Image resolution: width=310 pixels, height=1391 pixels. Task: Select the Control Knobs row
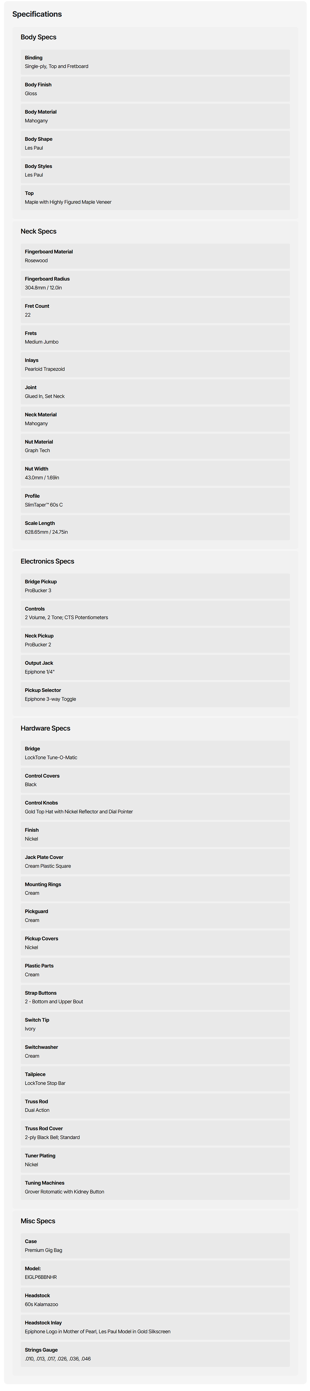(x=155, y=807)
